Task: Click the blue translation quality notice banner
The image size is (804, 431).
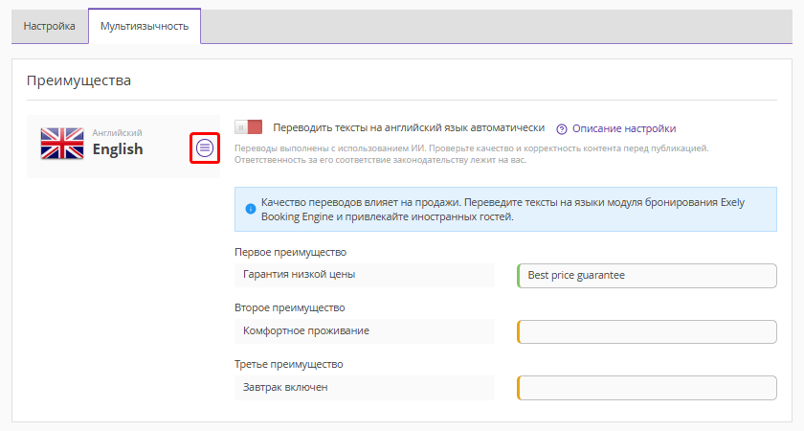Action: pyautogui.click(x=505, y=210)
